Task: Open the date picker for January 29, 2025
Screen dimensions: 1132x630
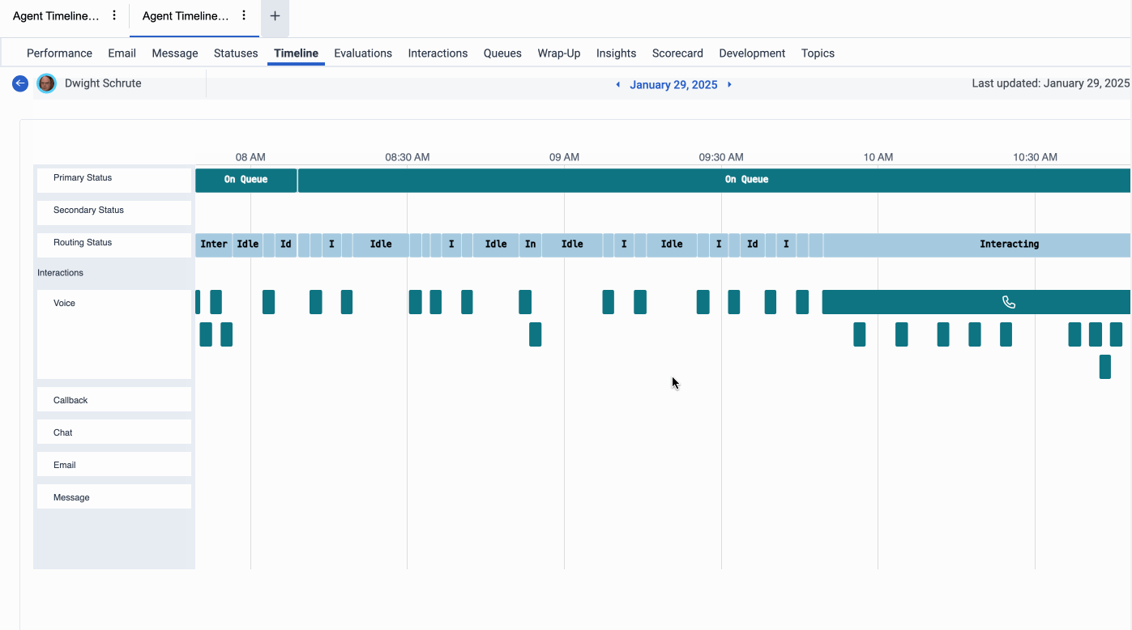Action: click(x=673, y=85)
